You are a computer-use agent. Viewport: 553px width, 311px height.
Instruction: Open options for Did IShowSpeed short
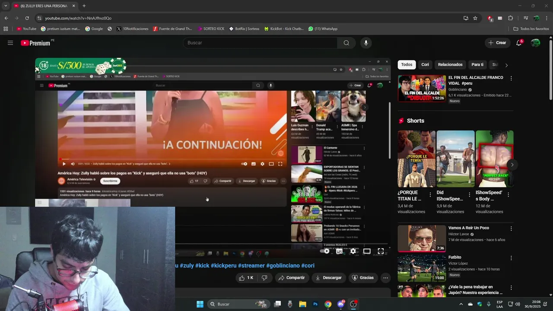pos(469,195)
